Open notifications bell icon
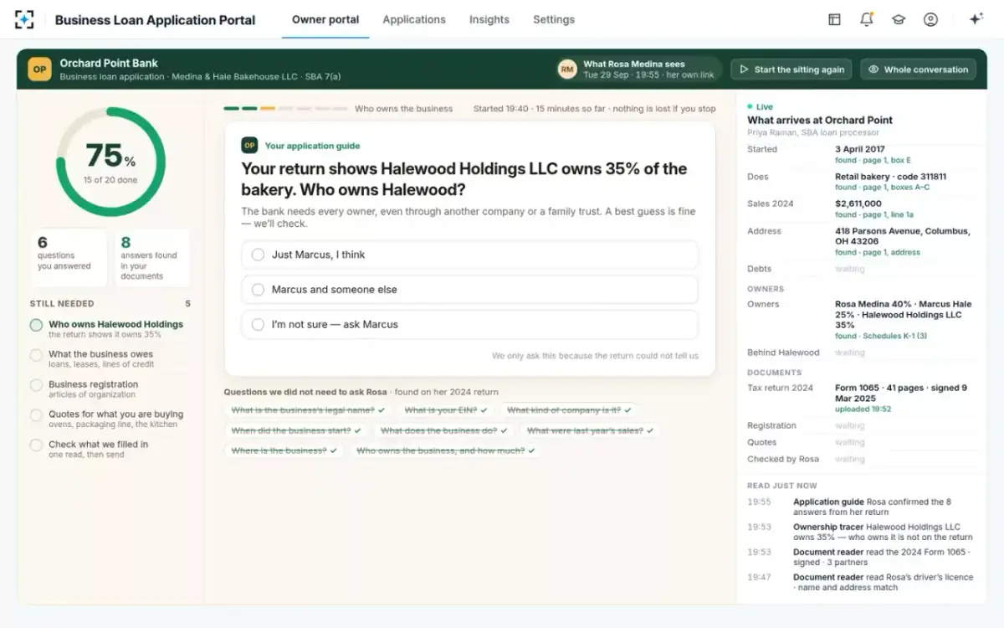The image size is (1004, 628). 867,19
